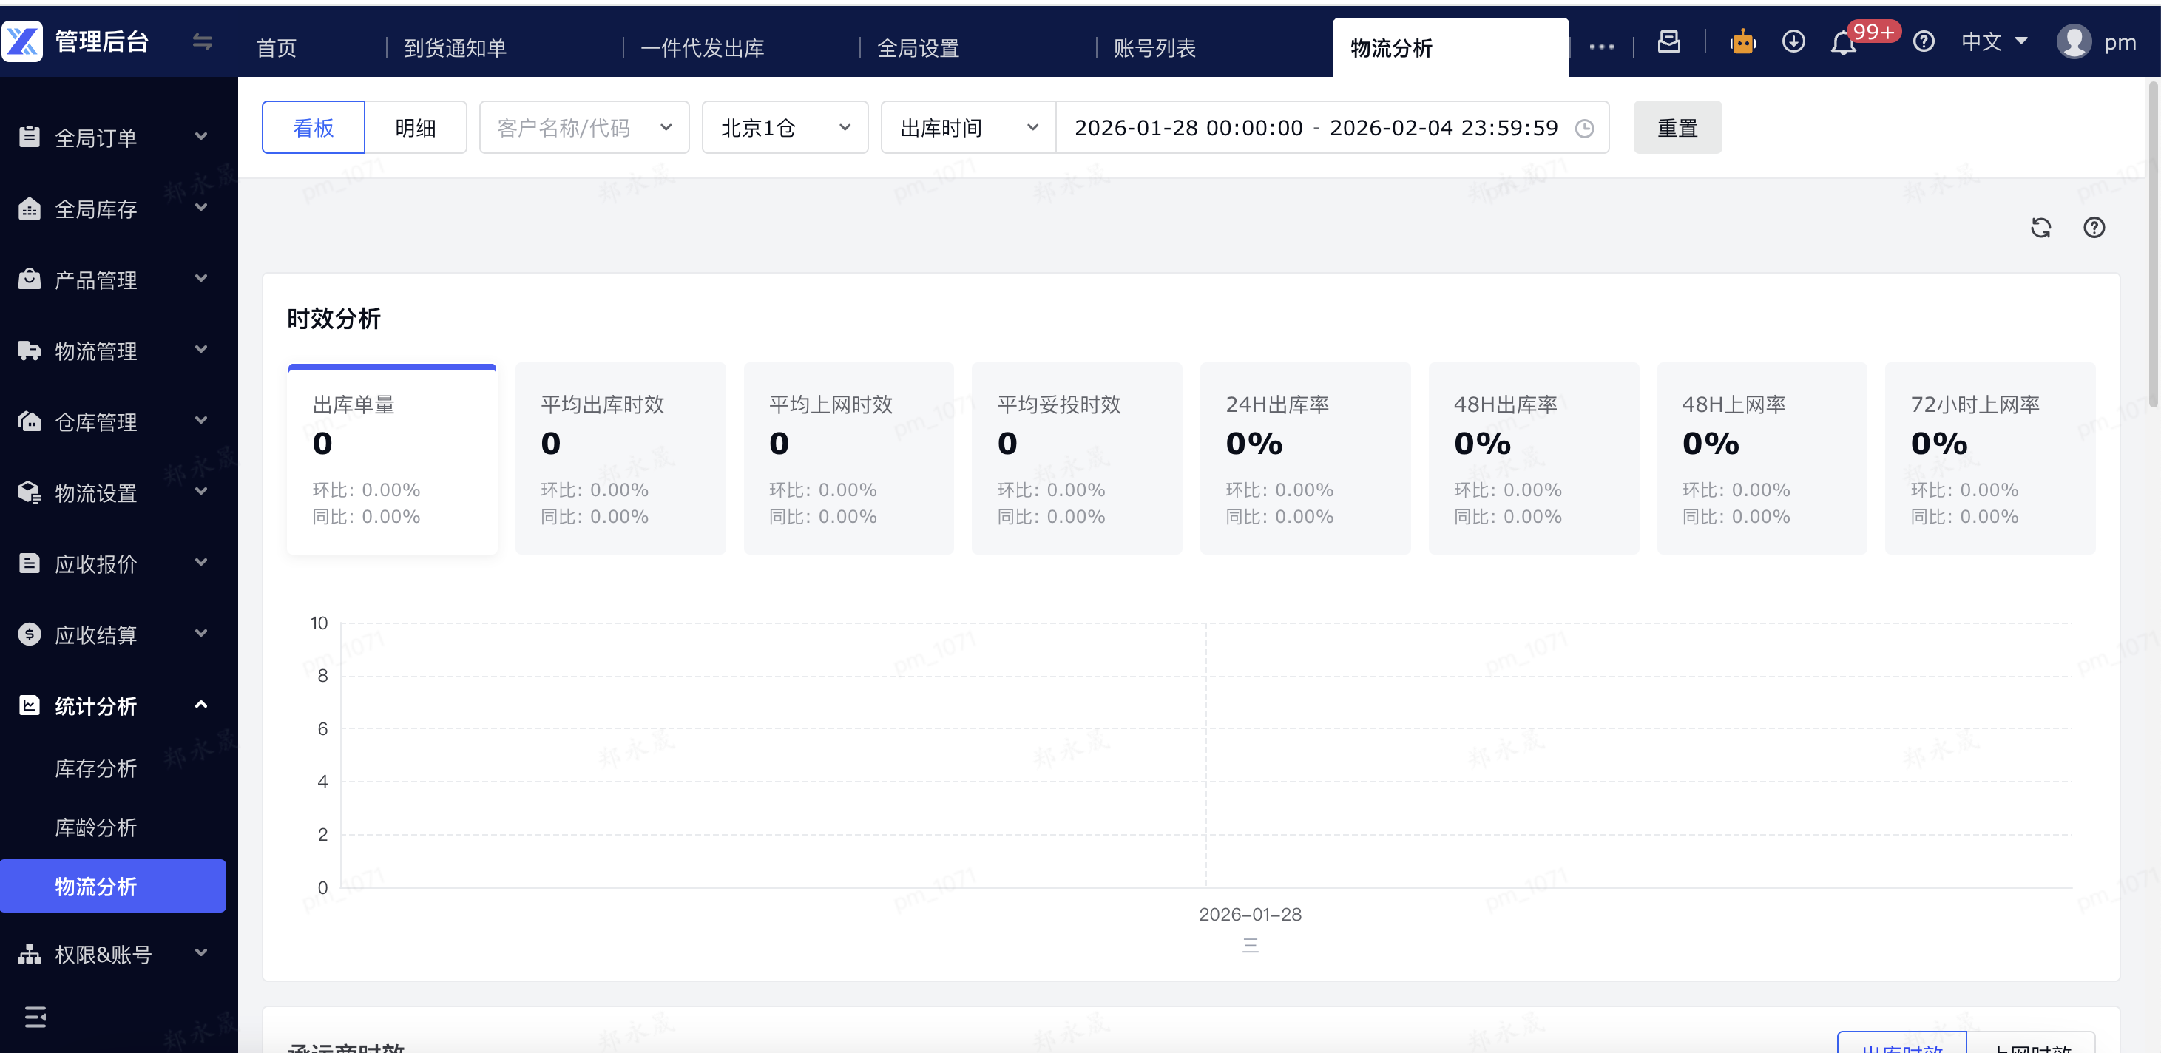Viewport: 2161px width, 1053px height.
Task: Open the notification bell with 99+ badge
Action: click(1843, 42)
